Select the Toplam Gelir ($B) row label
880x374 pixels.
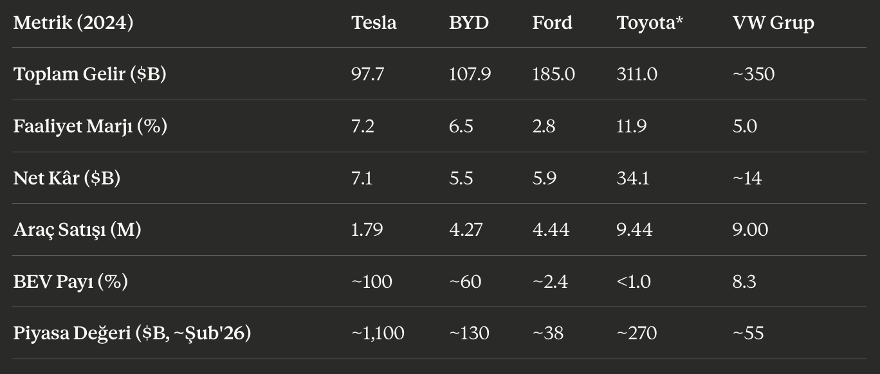[x=90, y=75]
